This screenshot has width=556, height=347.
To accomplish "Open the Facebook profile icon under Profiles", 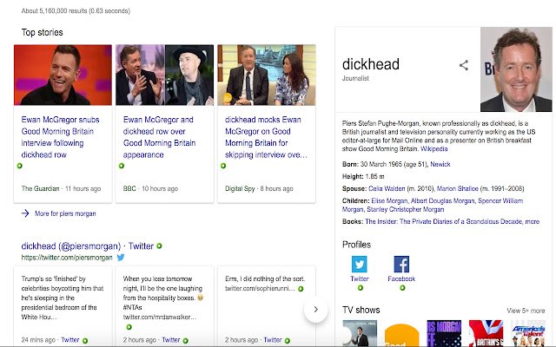I will point(401,264).
